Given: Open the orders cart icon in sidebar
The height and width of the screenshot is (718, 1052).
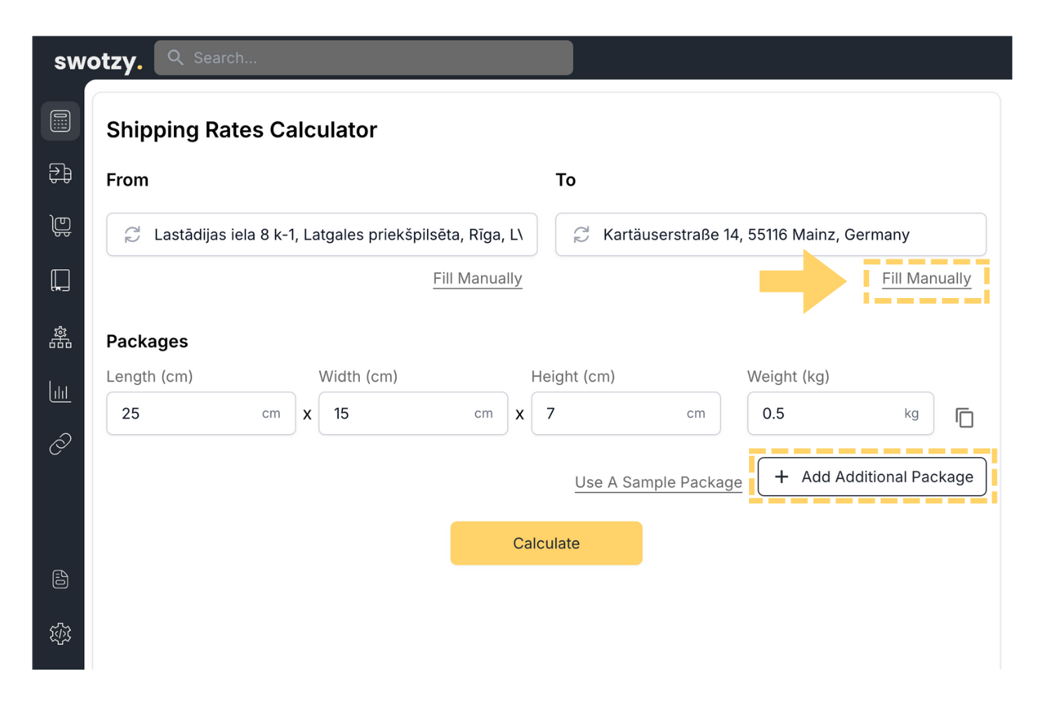Looking at the screenshot, I should pos(60,226).
